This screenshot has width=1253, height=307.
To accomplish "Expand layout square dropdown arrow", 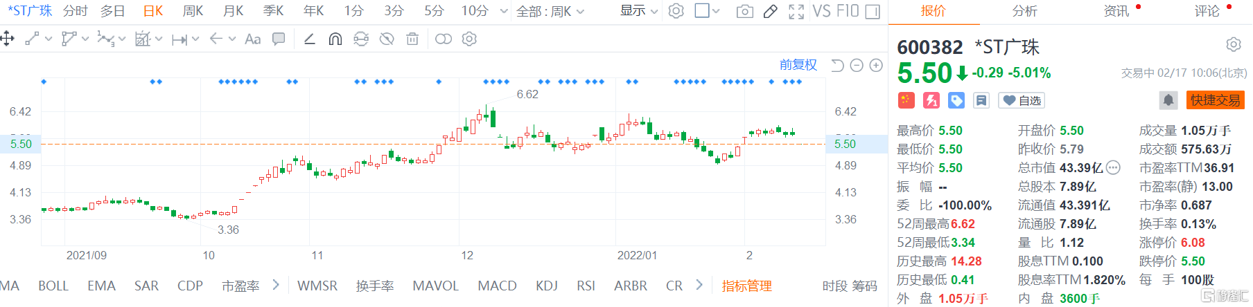I will 717,12.
